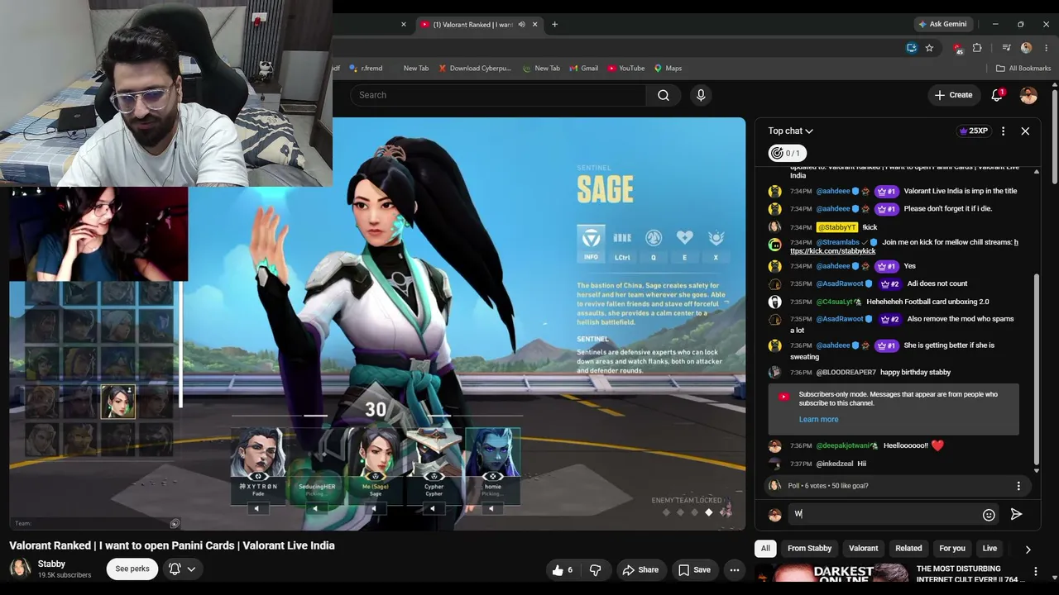Image resolution: width=1059 pixels, height=595 pixels.
Task: Open the YouTube bookmark
Action: coord(625,69)
